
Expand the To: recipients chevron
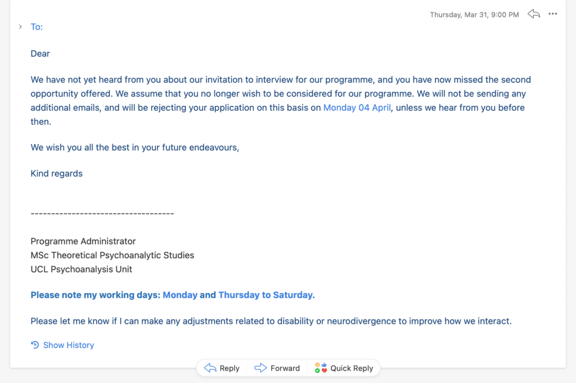click(20, 27)
